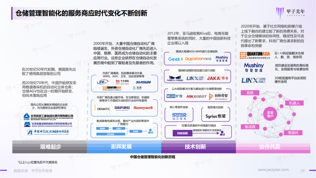
Task: Click the DAIFUKU logo
Action: coord(122,108)
